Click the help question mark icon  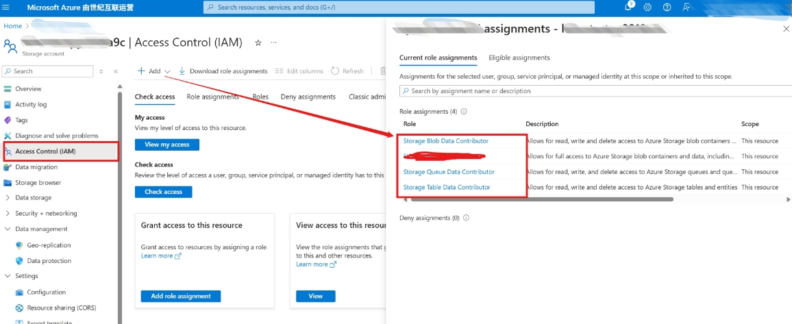(x=667, y=7)
